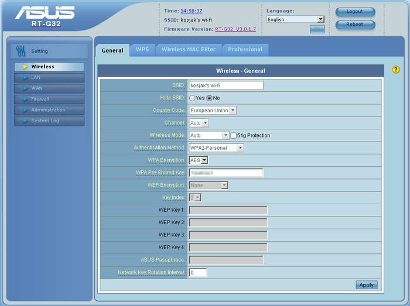This screenshot has width=410, height=306.
Task: Click the ASUS logo in header
Action: coord(45,13)
